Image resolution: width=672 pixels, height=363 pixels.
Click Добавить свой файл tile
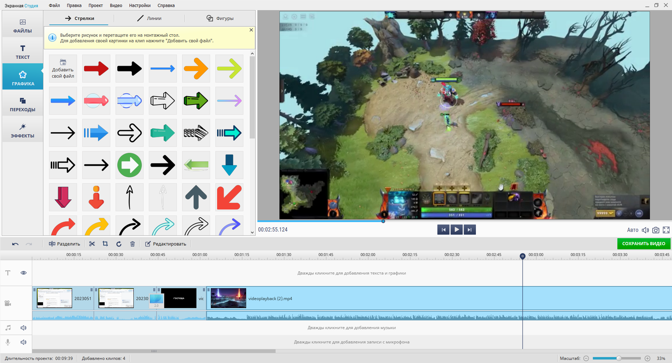pos(63,69)
